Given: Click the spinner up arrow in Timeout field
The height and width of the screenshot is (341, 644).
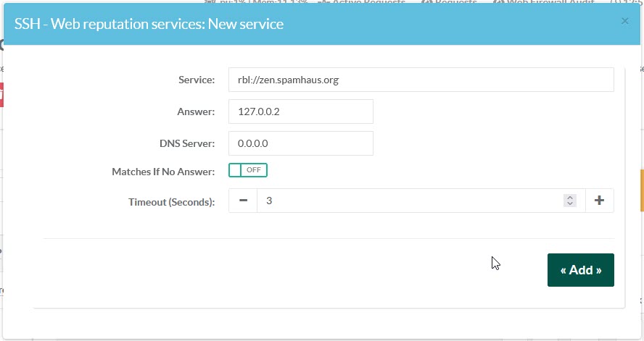Looking at the screenshot, I should 570,198.
